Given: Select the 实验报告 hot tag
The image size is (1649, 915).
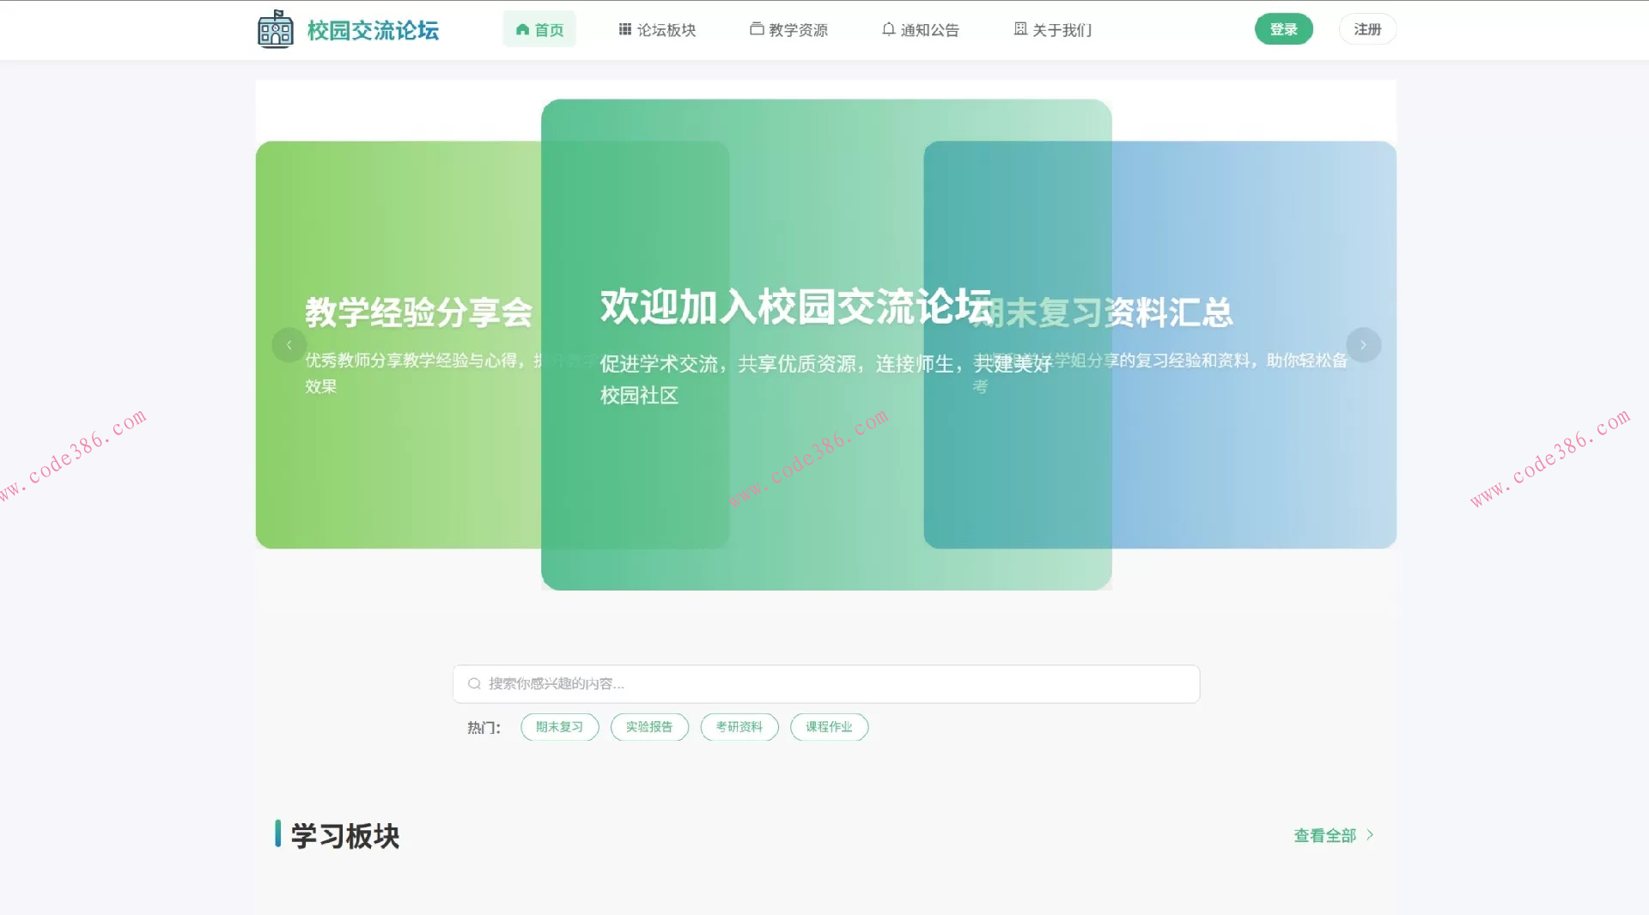Looking at the screenshot, I should [x=649, y=726].
